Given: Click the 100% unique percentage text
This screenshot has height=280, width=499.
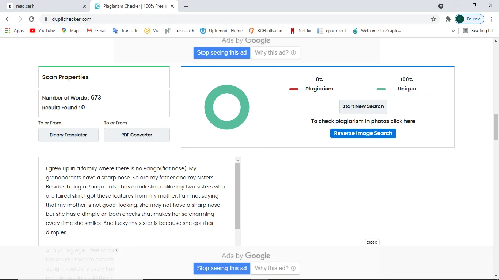Looking at the screenshot, I should (407, 79).
